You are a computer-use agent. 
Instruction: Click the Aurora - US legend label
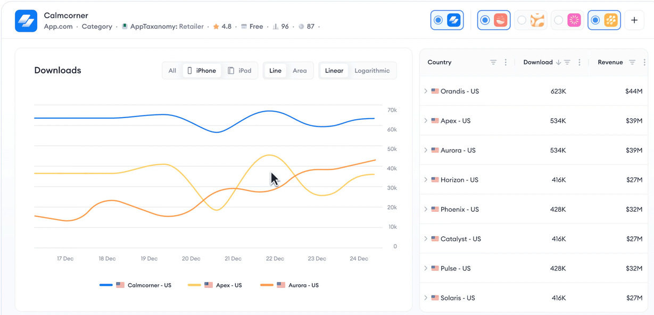(303, 285)
